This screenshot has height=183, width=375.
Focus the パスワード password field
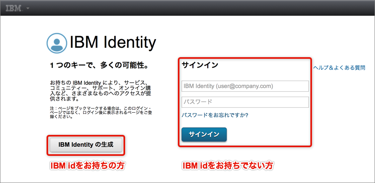pyautogui.click(x=245, y=102)
